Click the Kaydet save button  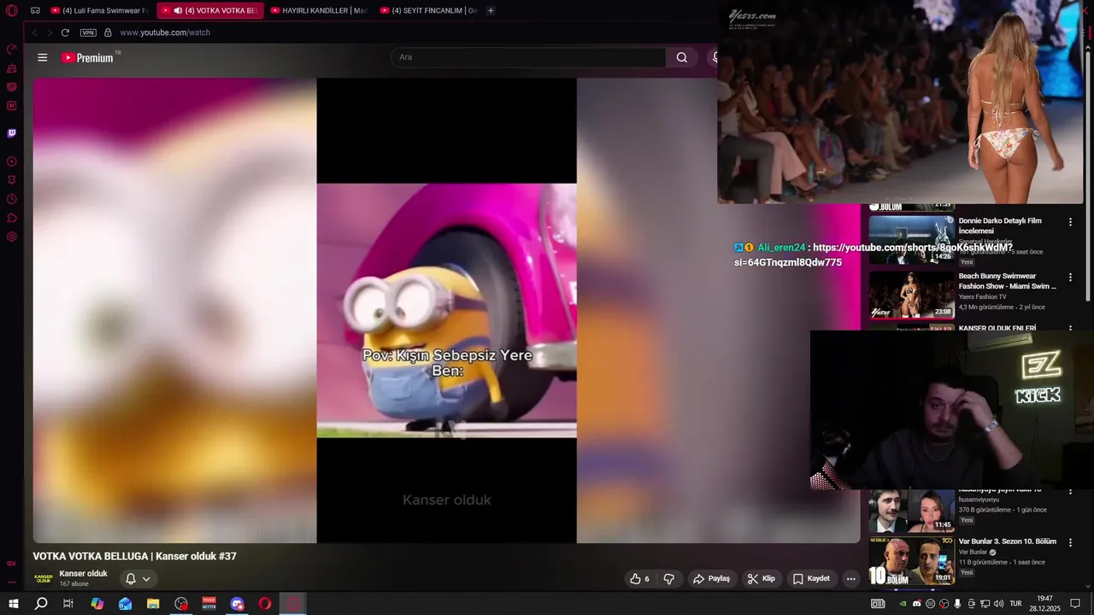click(x=811, y=578)
